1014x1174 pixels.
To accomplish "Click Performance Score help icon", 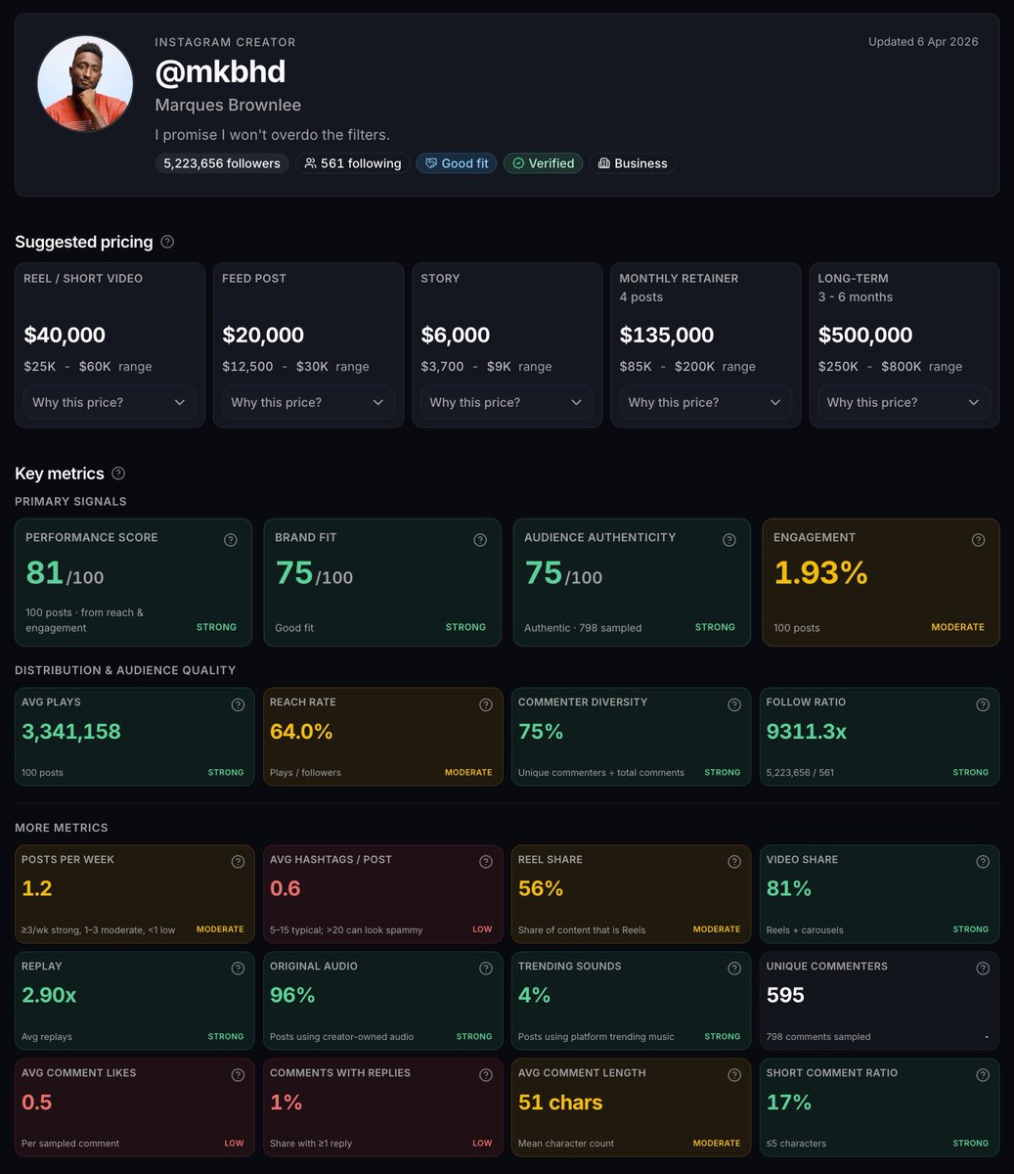I will (x=231, y=540).
